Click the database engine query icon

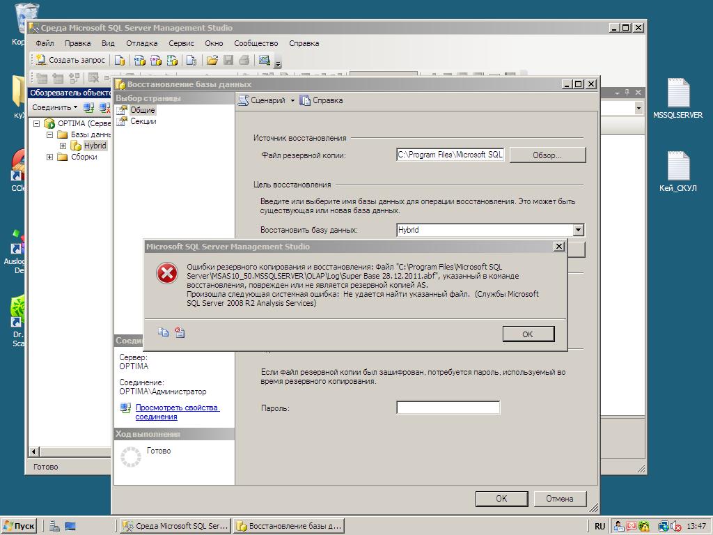(x=120, y=60)
